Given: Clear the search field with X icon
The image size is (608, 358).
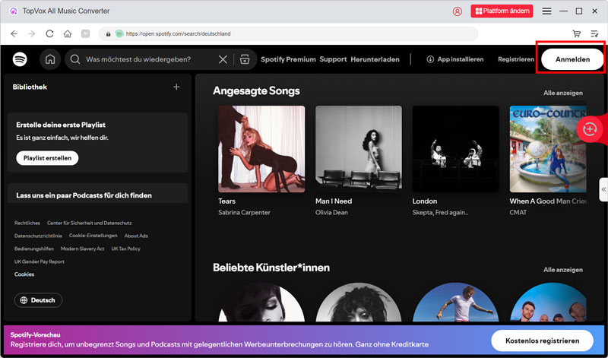Looking at the screenshot, I should click(x=223, y=59).
